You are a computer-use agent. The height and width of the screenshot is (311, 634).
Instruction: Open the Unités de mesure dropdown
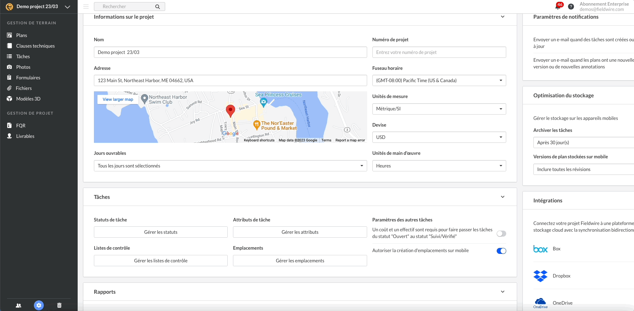(x=439, y=109)
